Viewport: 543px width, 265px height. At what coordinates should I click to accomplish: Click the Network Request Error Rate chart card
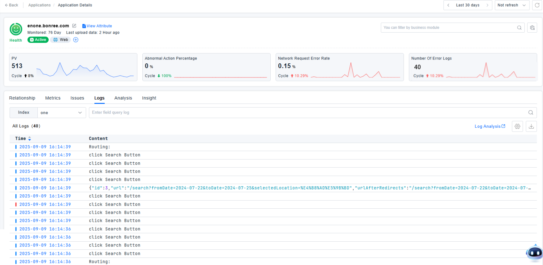click(x=339, y=67)
